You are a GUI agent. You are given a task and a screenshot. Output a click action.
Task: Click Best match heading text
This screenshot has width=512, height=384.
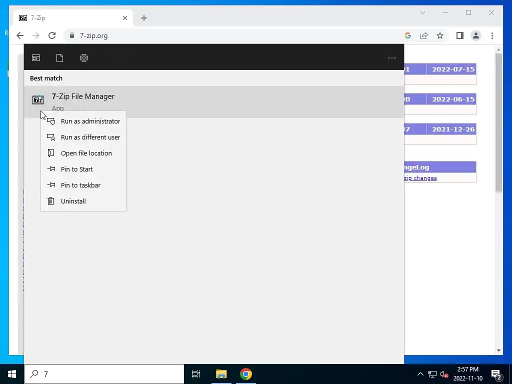(46, 78)
